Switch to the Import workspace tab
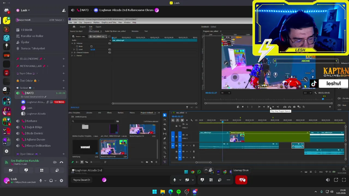349x196 pixels. [83, 27]
